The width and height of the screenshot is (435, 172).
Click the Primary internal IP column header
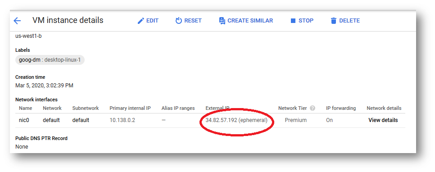tap(130, 108)
